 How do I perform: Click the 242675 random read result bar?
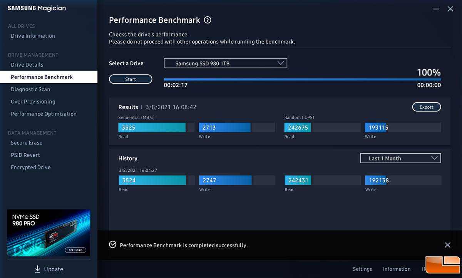pyautogui.click(x=322, y=127)
